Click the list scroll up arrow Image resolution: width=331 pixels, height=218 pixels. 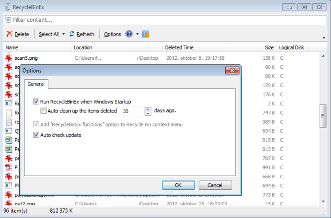[323, 56]
